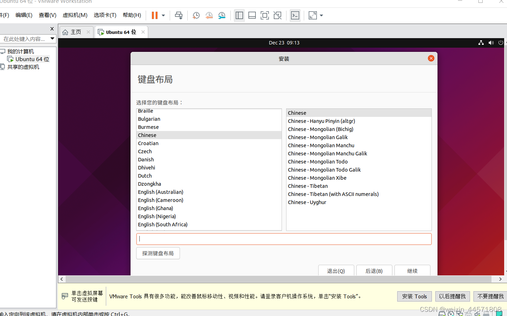507x316 pixels.
Task: Select English (Australian) keyboard layout
Action: click(209, 192)
